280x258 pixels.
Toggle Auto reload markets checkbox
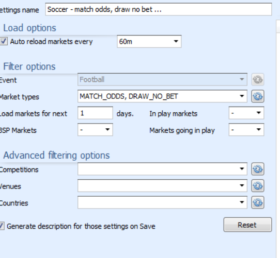(4, 41)
